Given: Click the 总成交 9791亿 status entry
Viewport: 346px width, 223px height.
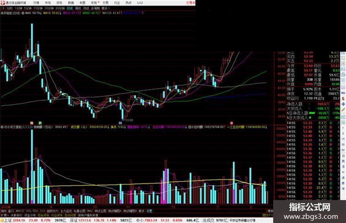Looking at the screenshot, I should [215, 220].
